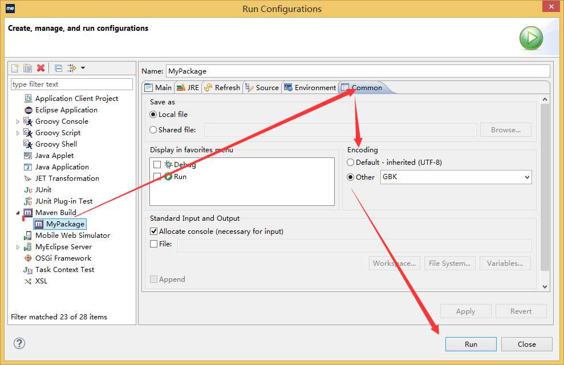
Task: Click the MyPackage configuration icon
Action: click(x=39, y=224)
